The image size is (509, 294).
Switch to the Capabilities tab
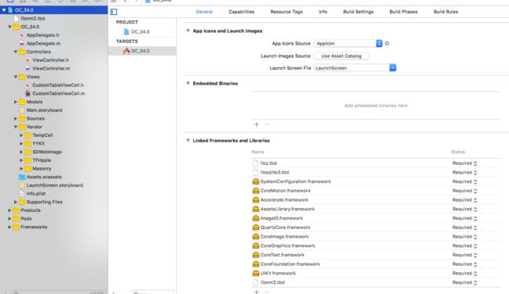(241, 12)
